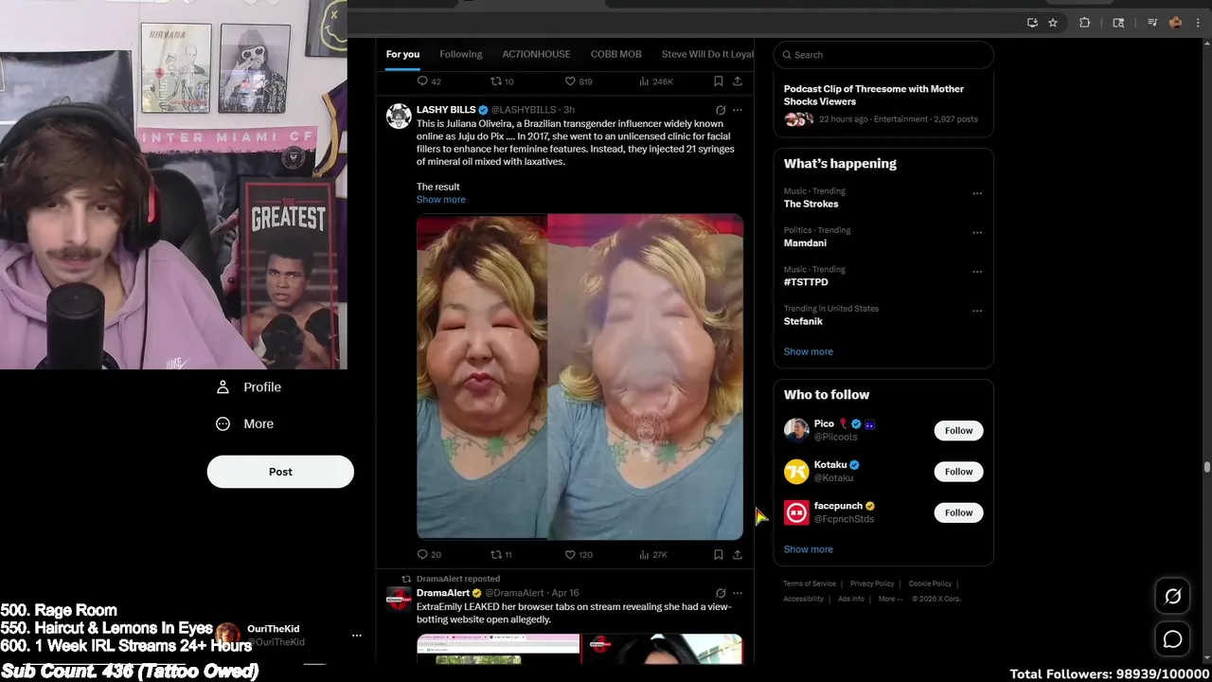Viewport: 1212px width, 682px height.
Task: Click the browser profile avatar
Action: [1175, 23]
